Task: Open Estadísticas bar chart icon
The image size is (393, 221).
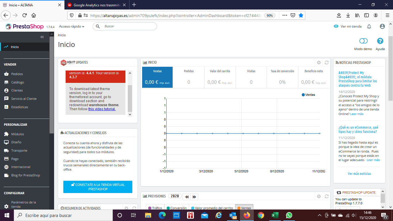Action: (6, 107)
